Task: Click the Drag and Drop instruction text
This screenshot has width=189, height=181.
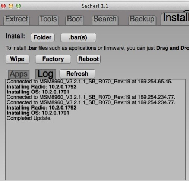Action: (x=97, y=48)
